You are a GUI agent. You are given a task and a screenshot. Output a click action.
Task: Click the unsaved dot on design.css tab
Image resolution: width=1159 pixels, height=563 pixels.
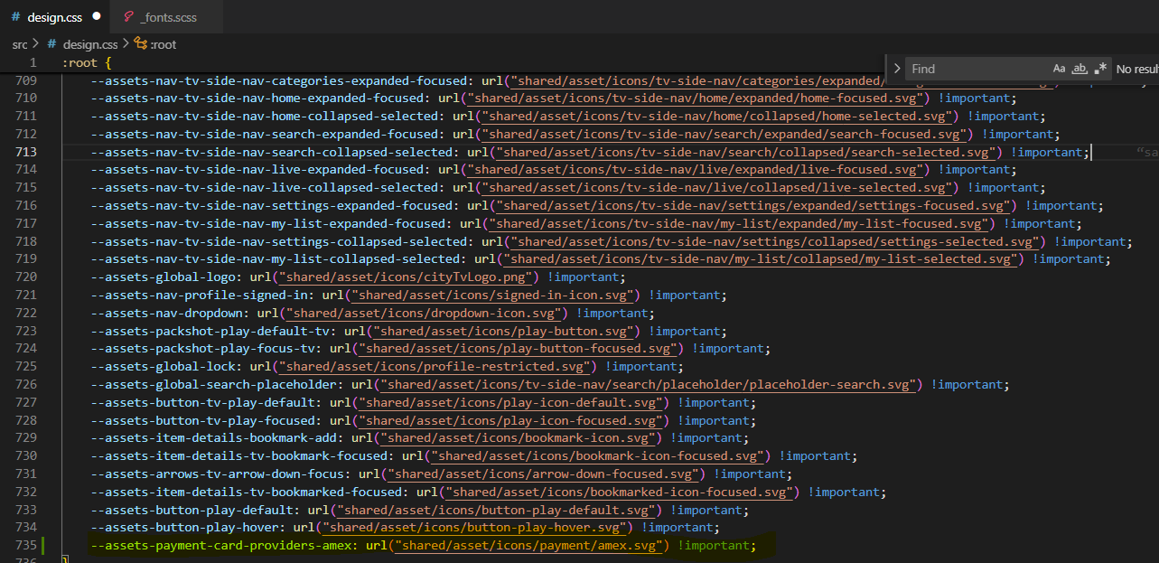coord(97,16)
